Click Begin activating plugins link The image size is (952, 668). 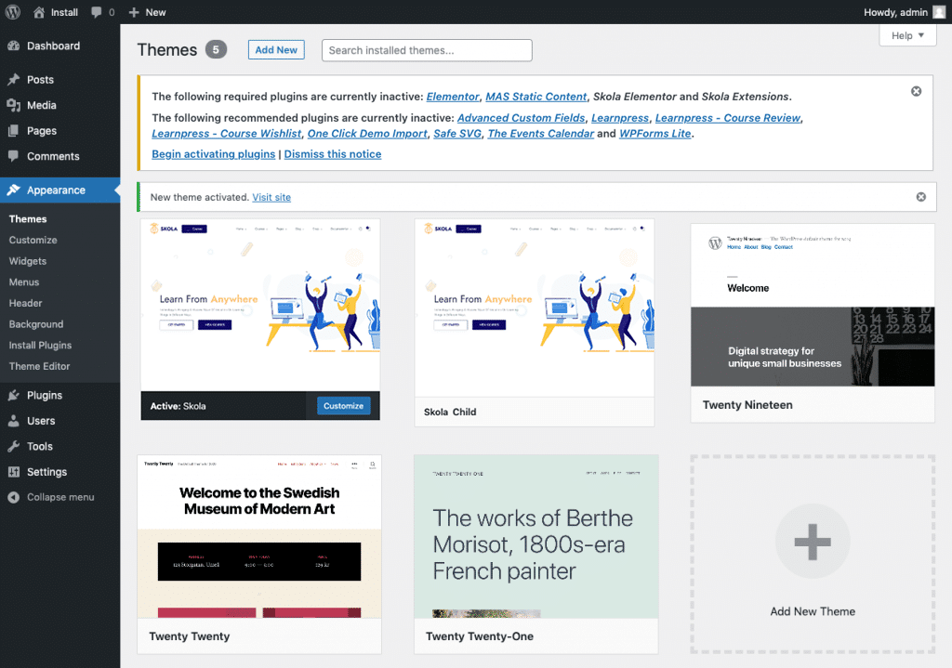213,154
